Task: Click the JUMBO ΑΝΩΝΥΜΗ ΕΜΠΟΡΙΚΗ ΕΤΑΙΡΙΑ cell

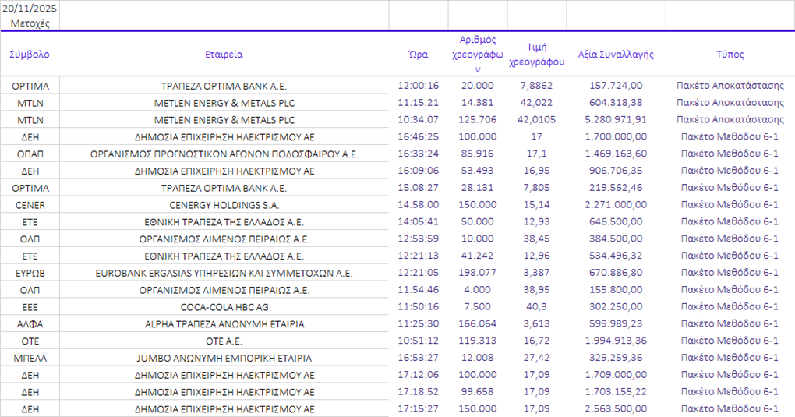Action: pyautogui.click(x=224, y=358)
